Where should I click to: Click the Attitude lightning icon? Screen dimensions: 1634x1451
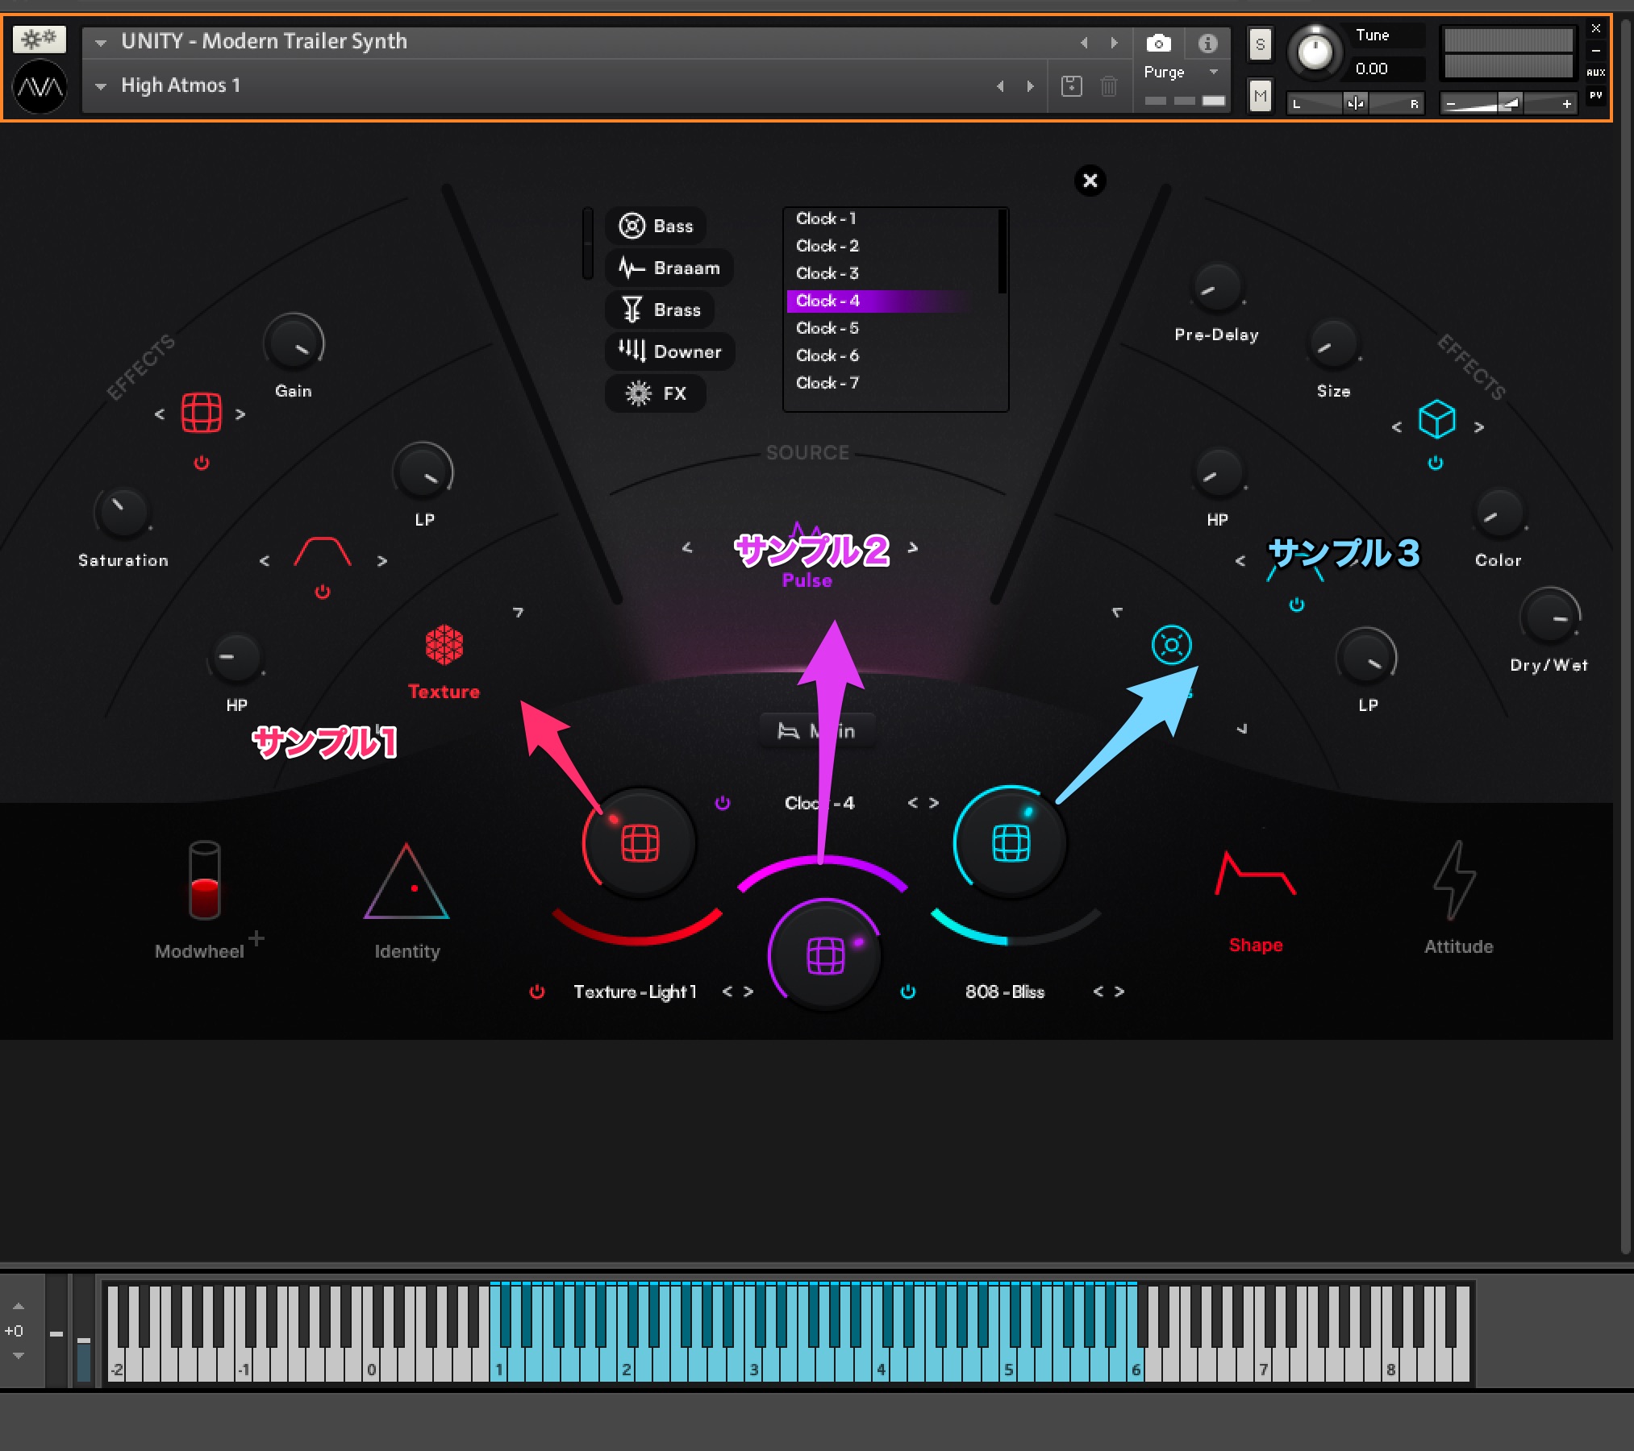point(1455,880)
